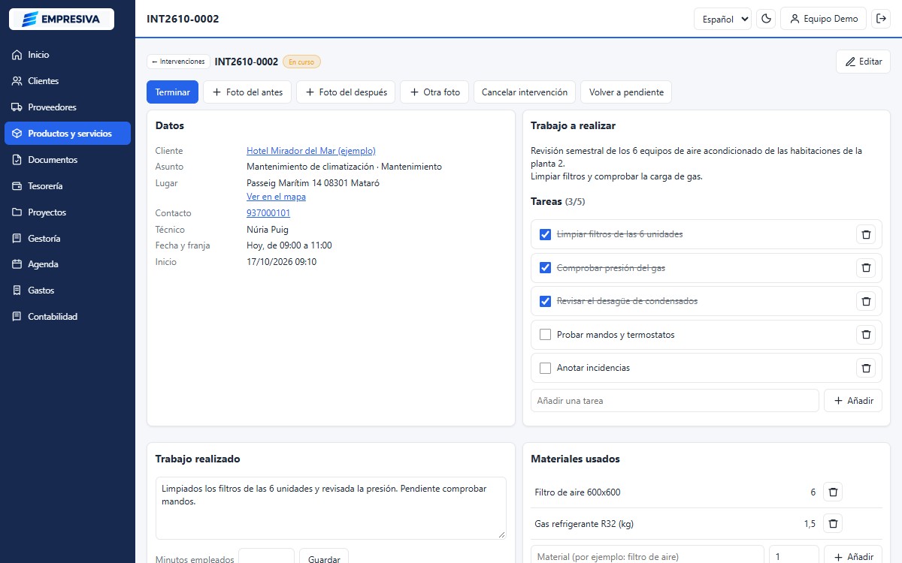Go to Gestoría in sidebar
902x563 pixels.
pos(68,239)
